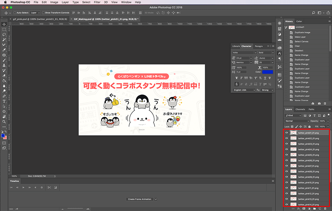Click the Faux Bold style icon
Viewport: 332px width, 211px height.
click(237, 78)
